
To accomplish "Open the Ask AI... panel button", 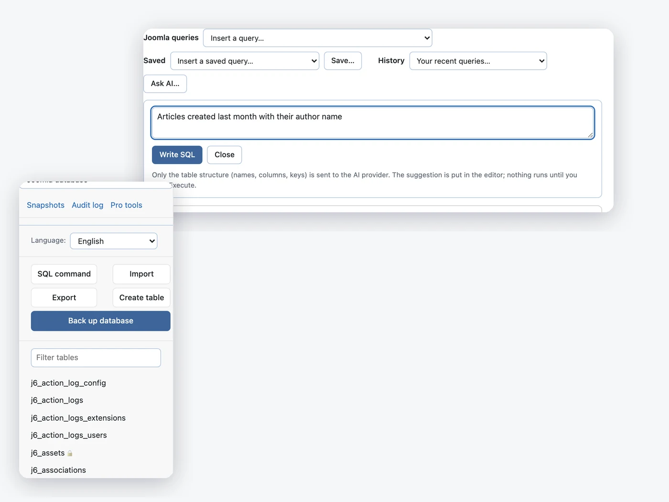I will tap(165, 84).
